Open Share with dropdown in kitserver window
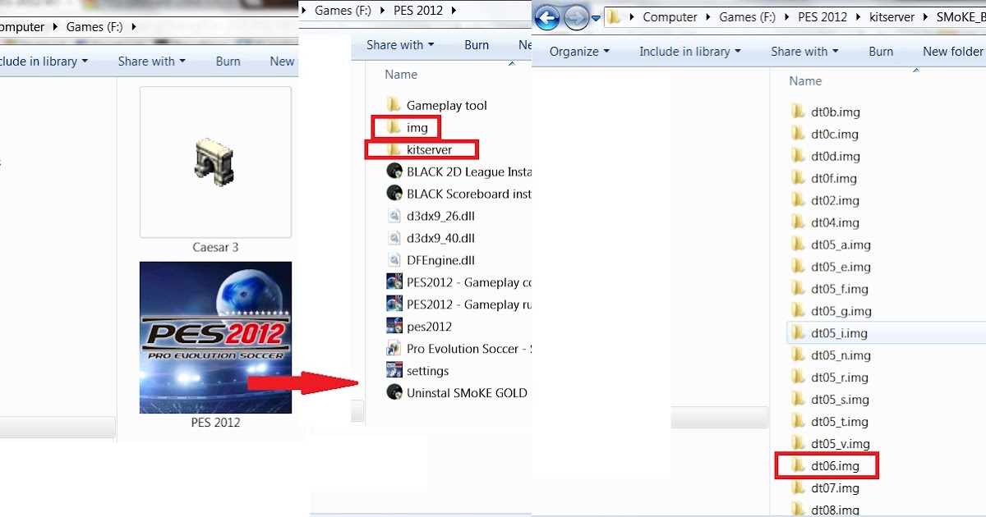 click(x=804, y=52)
